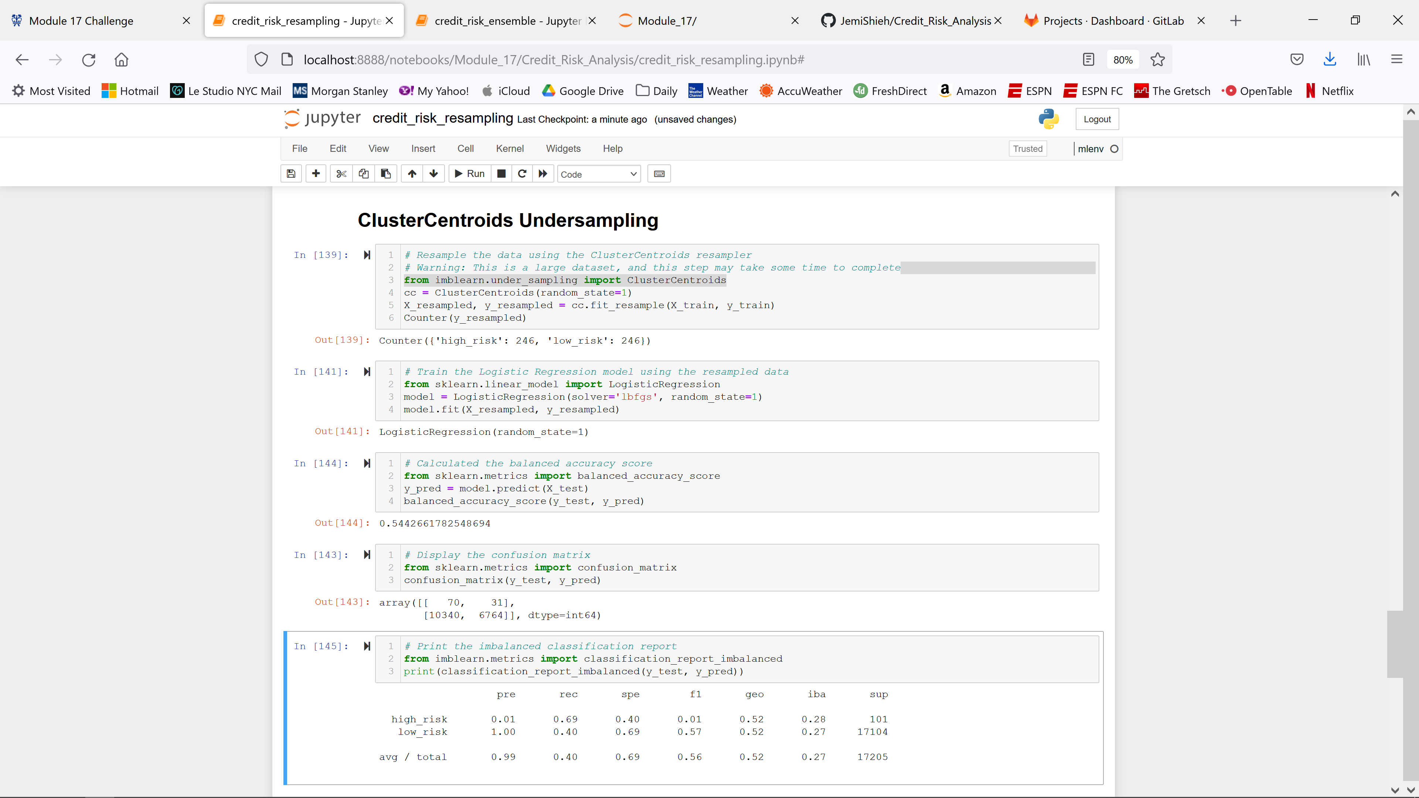Cut selected cells with scissors icon
1419x798 pixels.
(x=341, y=174)
